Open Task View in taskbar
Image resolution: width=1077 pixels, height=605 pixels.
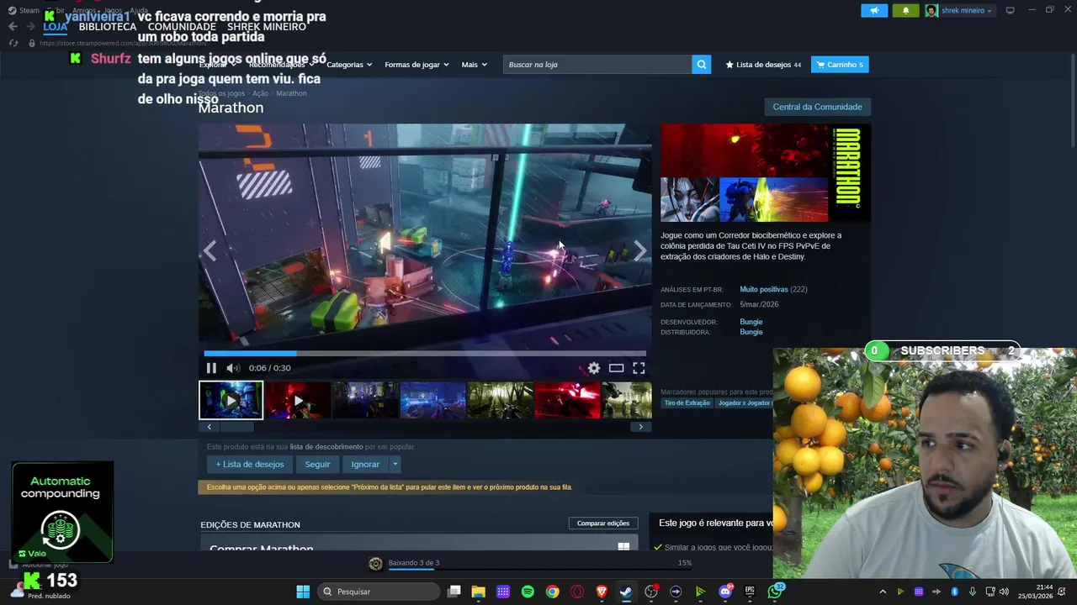(454, 592)
